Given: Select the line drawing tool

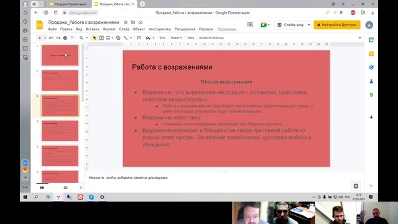Looking at the screenshot, I should [x=126, y=38].
